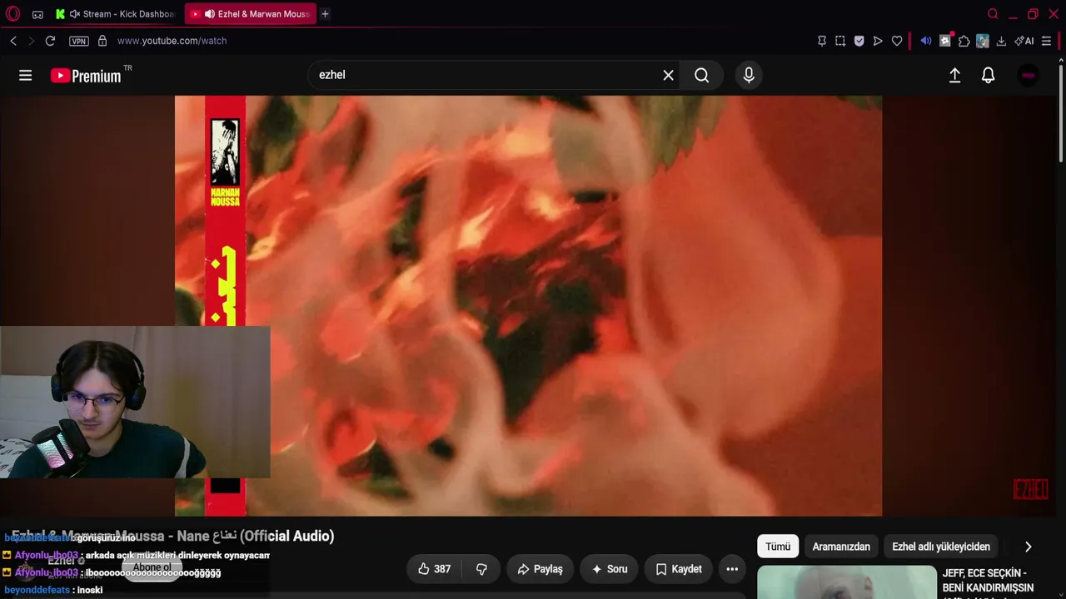Like the video with 387 likes
The width and height of the screenshot is (1066, 599).
(435, 569)
